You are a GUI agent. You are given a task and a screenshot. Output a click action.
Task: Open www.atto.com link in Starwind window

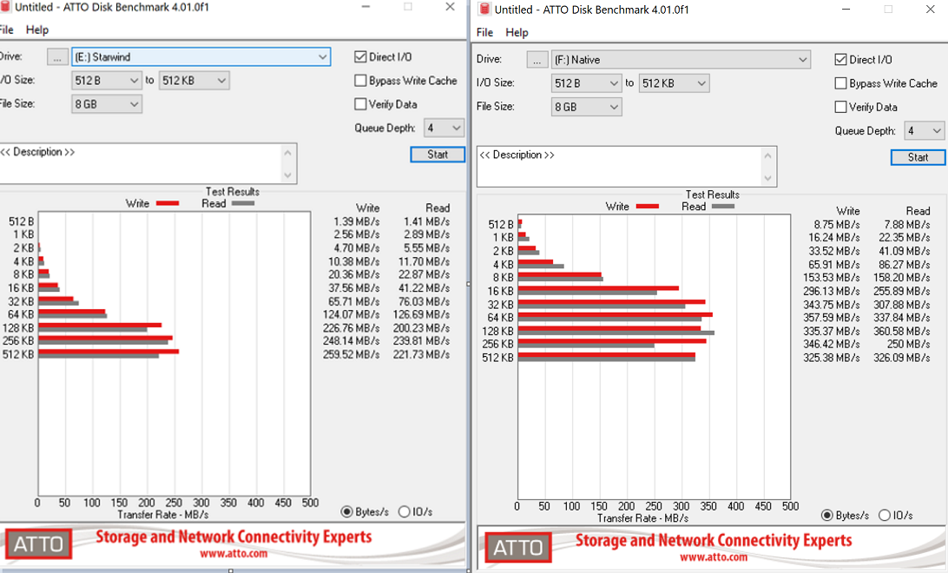pyautogui.click(x=234, y=553)
